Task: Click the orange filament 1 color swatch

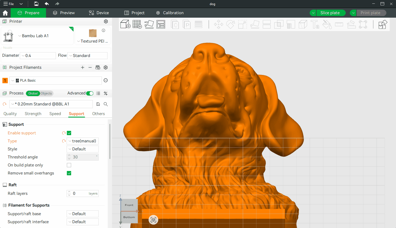Action: click(5, 81)
